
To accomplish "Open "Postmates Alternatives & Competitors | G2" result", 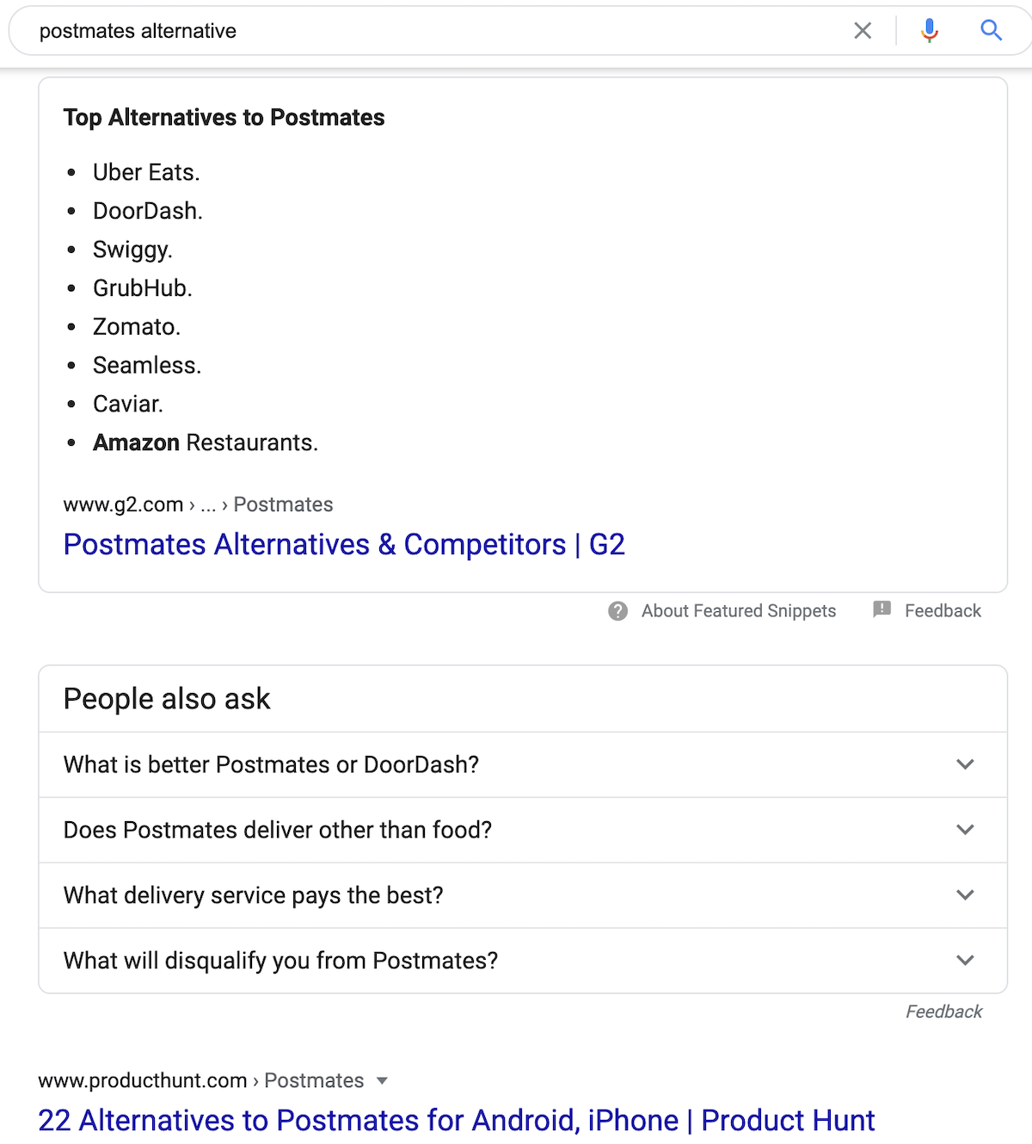I will [344, 544].
